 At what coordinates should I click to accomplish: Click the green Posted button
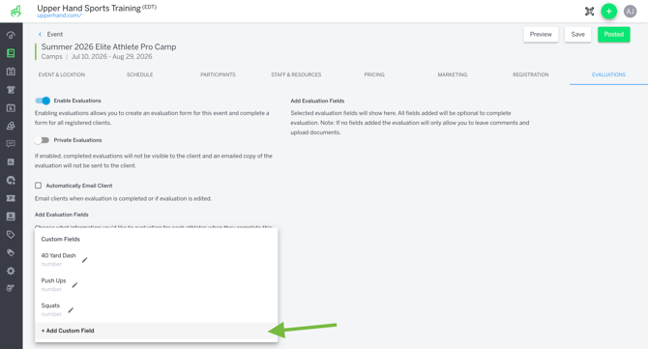[x=614, y=34]
